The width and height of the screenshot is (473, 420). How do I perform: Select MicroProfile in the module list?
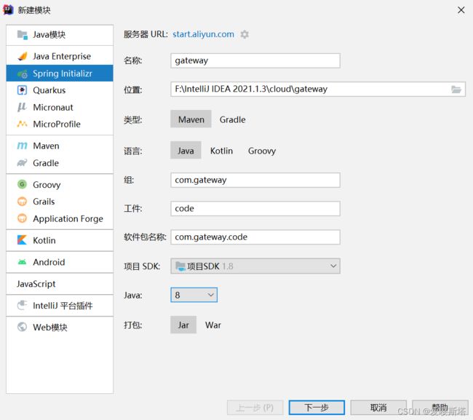click(x=60, y=124)
